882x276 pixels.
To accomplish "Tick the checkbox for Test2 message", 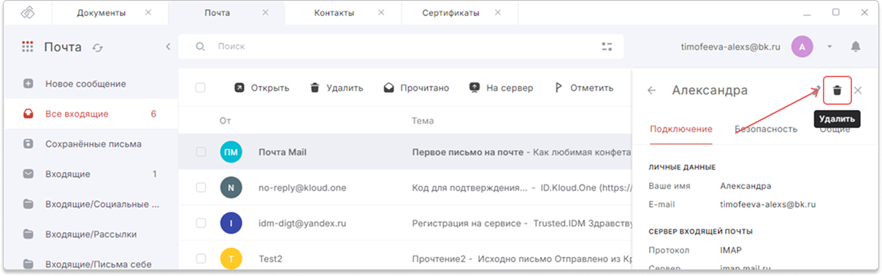I will click(201, 258).
